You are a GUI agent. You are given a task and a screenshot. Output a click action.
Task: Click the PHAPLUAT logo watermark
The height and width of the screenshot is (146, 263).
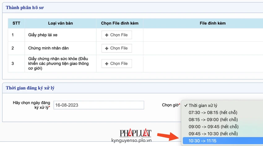pyautogui.click(x=136, y=133)
